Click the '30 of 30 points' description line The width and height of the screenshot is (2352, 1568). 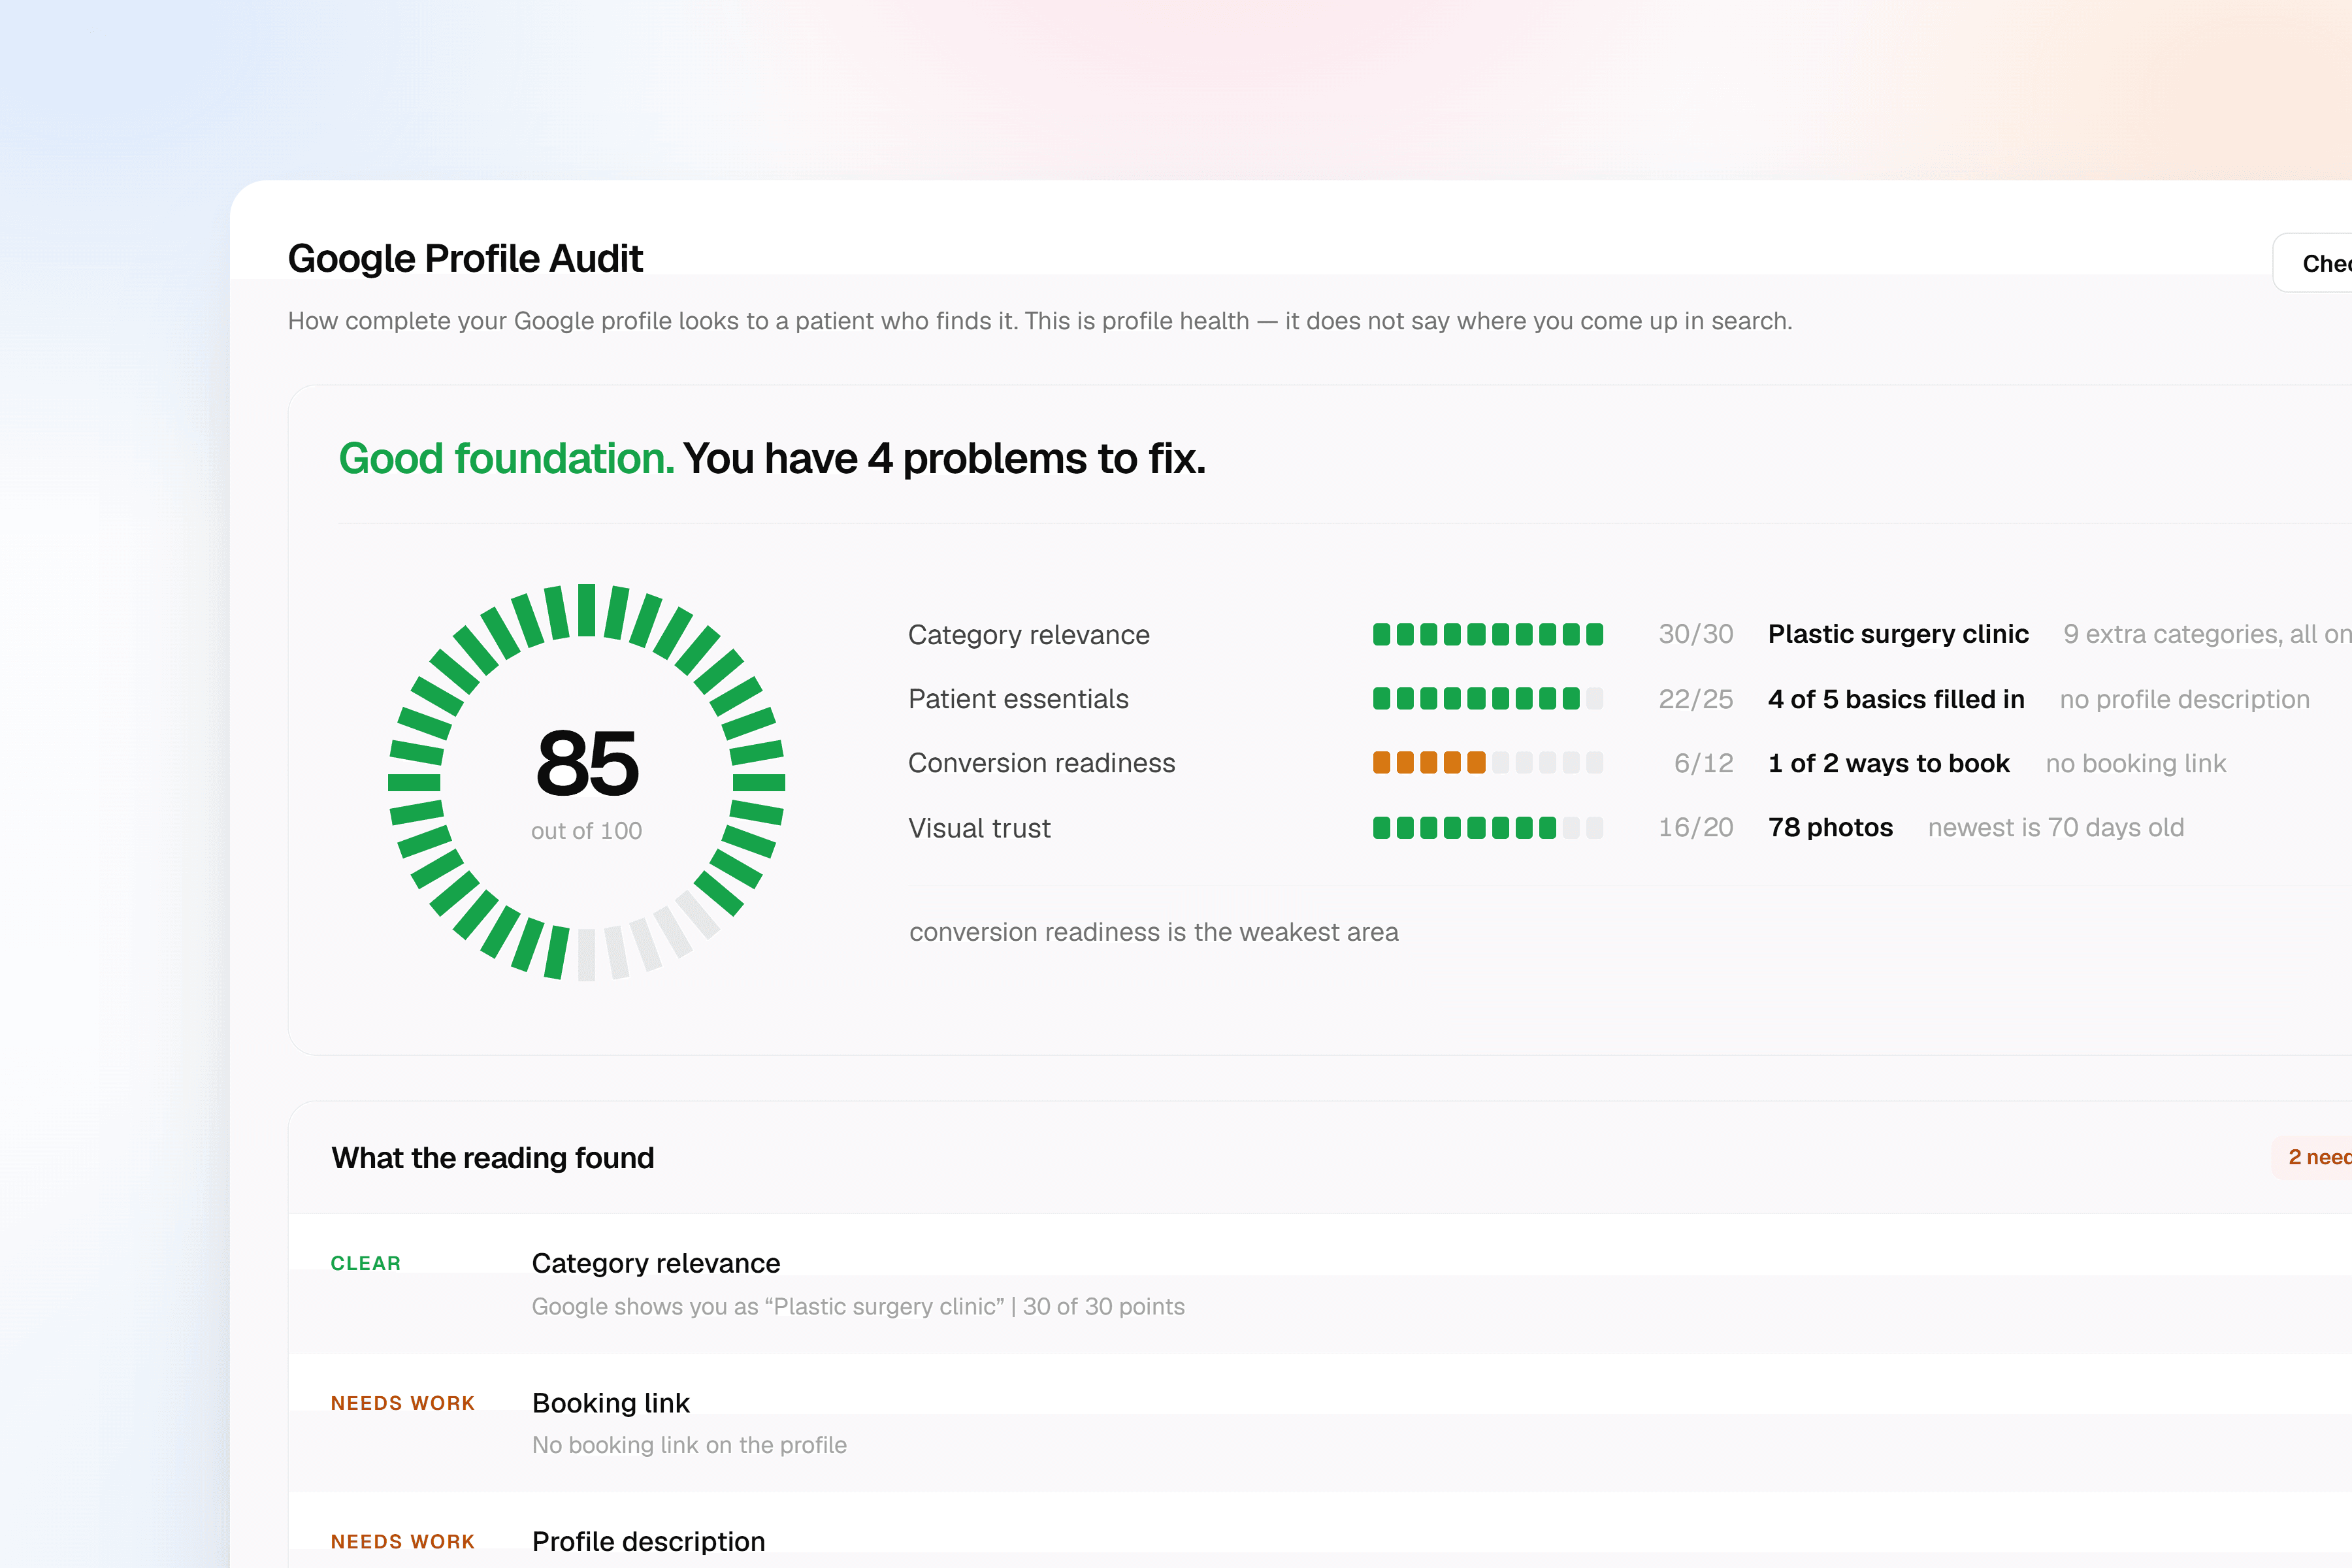[x=858, y=1306]
